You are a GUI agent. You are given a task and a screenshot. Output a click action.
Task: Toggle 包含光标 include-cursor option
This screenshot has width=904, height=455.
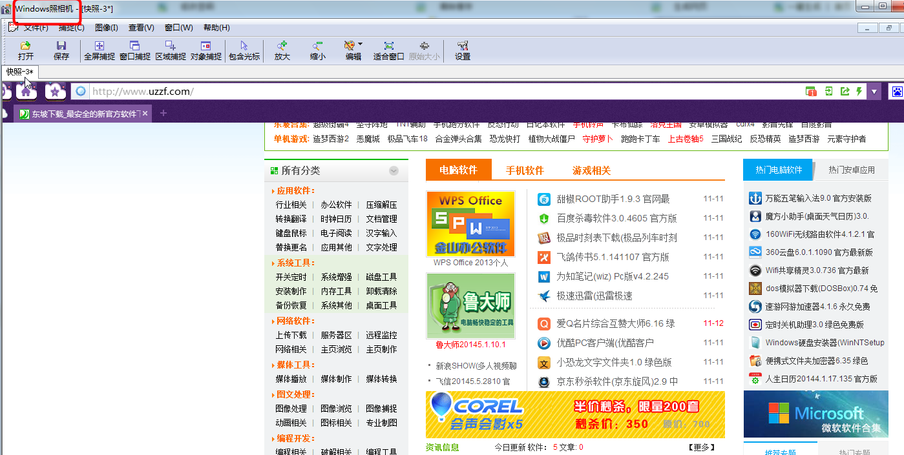(x=244, y=51)
